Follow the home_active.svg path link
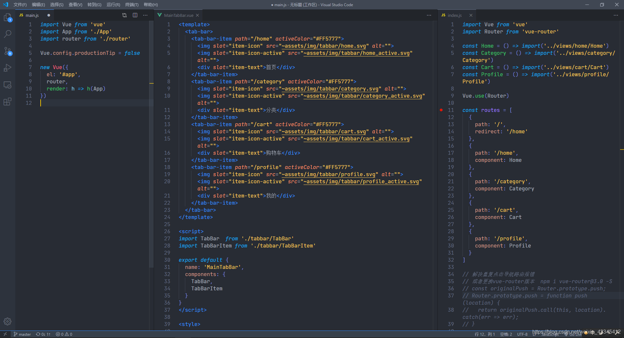 [357, 53]
